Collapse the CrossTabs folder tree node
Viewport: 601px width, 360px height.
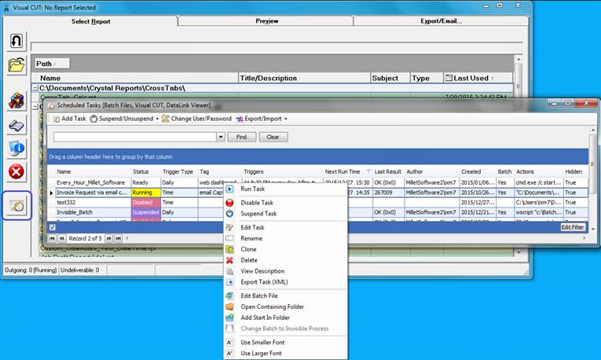coord(35,88)
